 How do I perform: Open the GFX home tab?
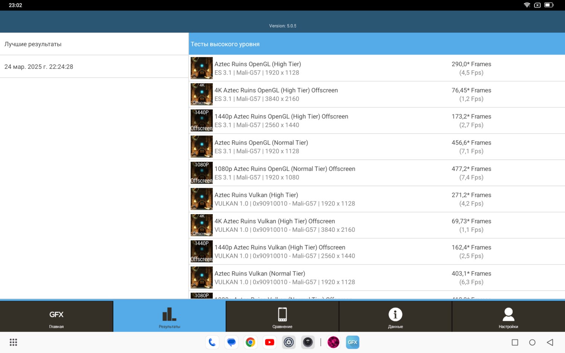click(x=56, y=316)
